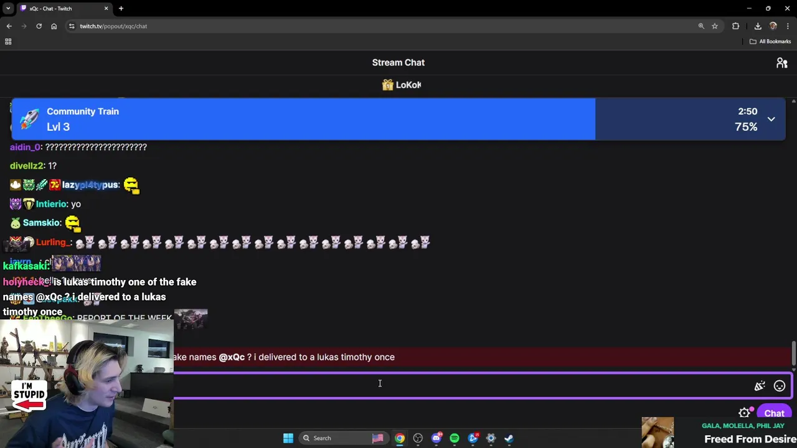Viewport: 797px width, 448px height.
Task: Open the apps grid in bookmarks bar
Action: 8,42
